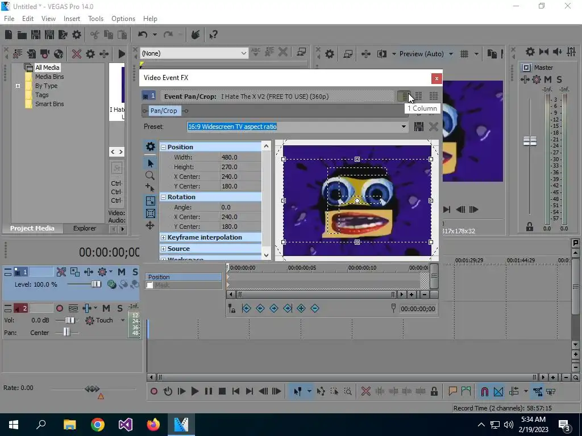
Task: Open the Options menu
Action: click(123, 19)
